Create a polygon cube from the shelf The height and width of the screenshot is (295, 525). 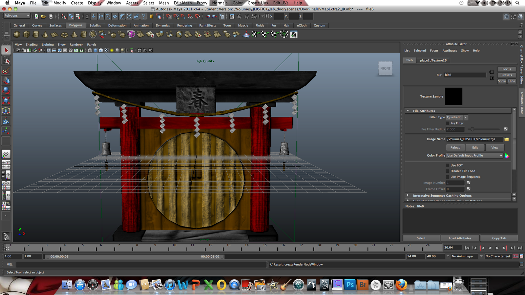[x=26, y=34]
